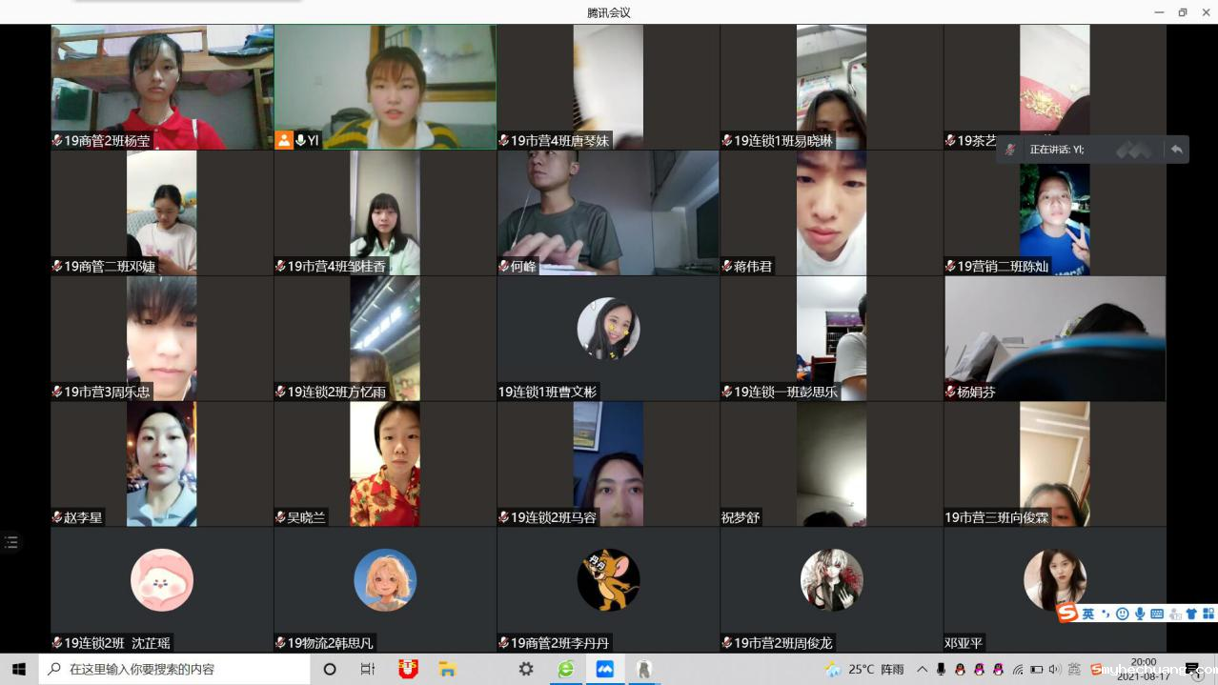The width and height of the screenshot is (1218, 685).
Task: Toggle the system volume speaker icon in tray
Action: (x=1055, y=669)
